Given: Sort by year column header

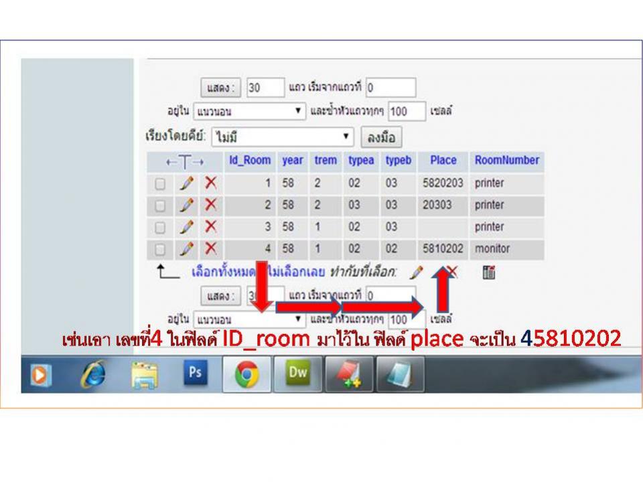Looking at the screenshot, I should [293, 160].
